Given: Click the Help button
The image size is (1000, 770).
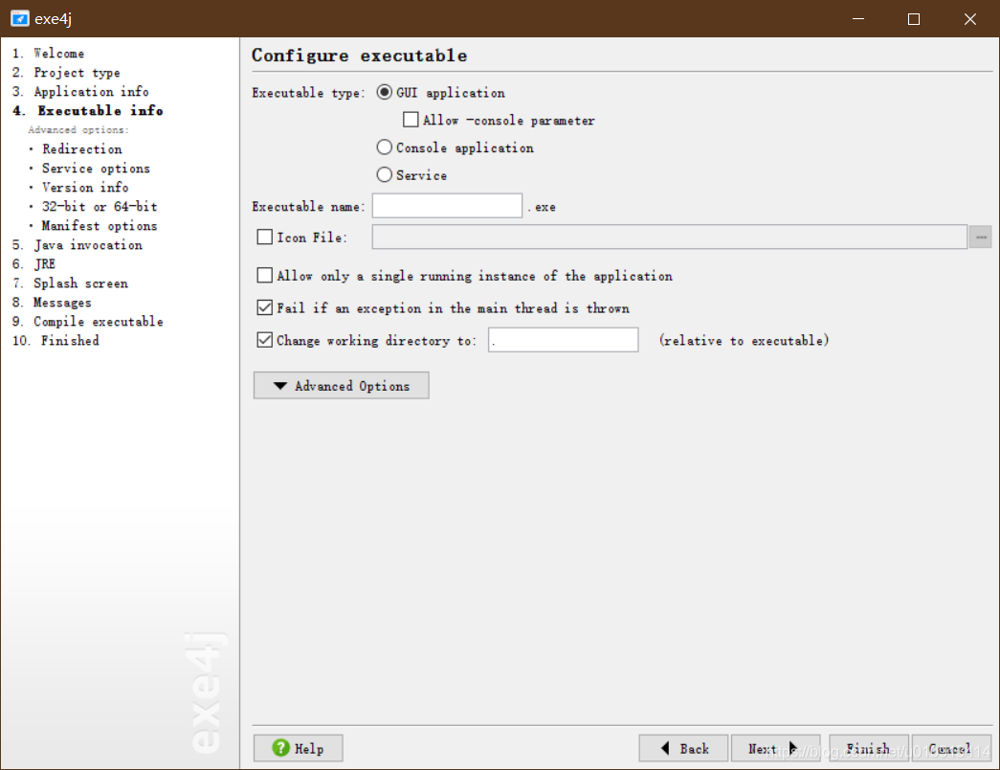Looking at the screenshot, I should (x=298, y=748).
